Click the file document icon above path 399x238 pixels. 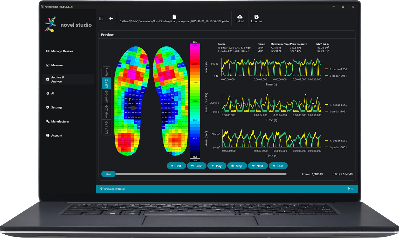(174, 17)
